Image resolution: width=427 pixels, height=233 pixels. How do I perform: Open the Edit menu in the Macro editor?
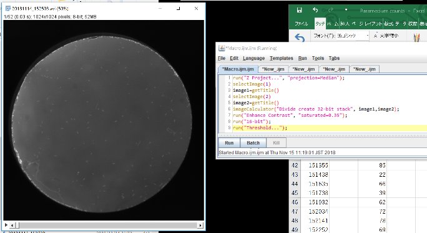(x=234, y=58)
